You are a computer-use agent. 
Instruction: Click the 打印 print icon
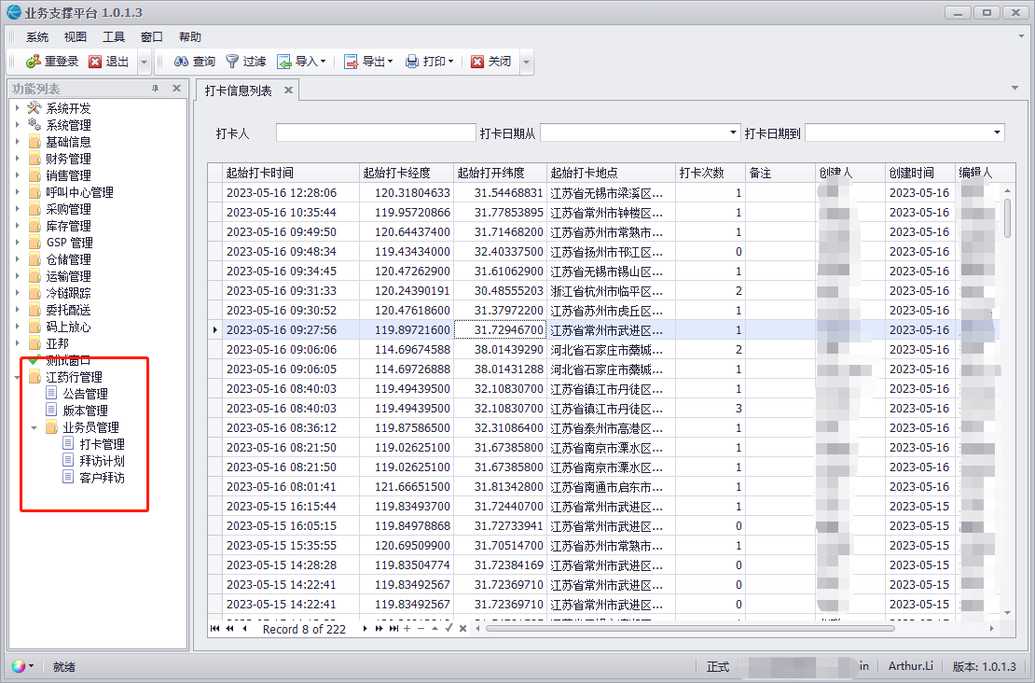point(411,61)
